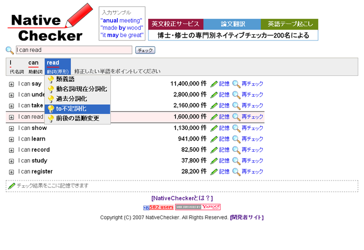Select the highlighted word 'read' tab
Viewport: 364px width, 250px height.
[58, 66]
